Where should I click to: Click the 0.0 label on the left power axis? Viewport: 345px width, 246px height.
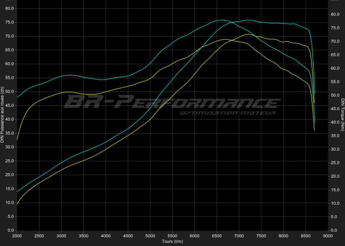click(11, 230)
